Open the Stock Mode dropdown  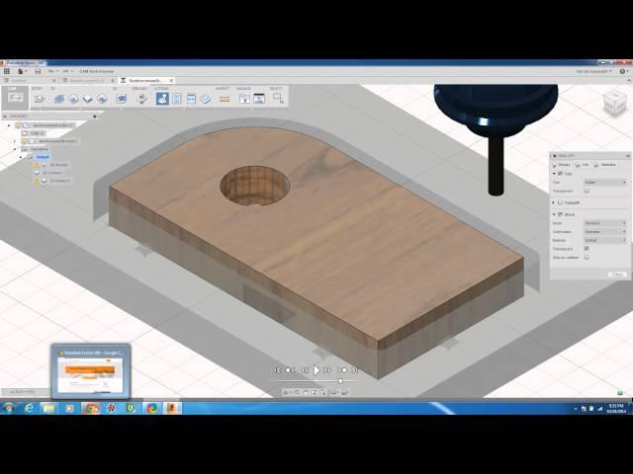(x=604, y=223)
